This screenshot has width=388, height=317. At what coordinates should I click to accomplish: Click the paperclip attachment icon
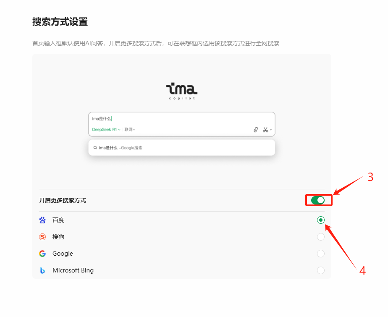point(256,130)
